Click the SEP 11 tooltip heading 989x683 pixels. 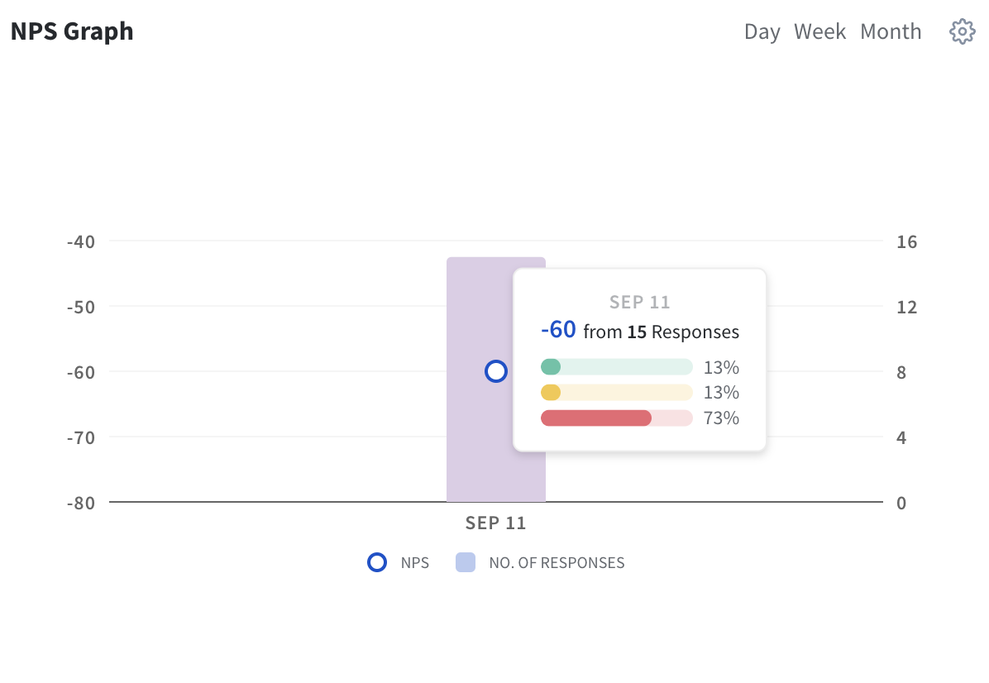tap(639, 303)
